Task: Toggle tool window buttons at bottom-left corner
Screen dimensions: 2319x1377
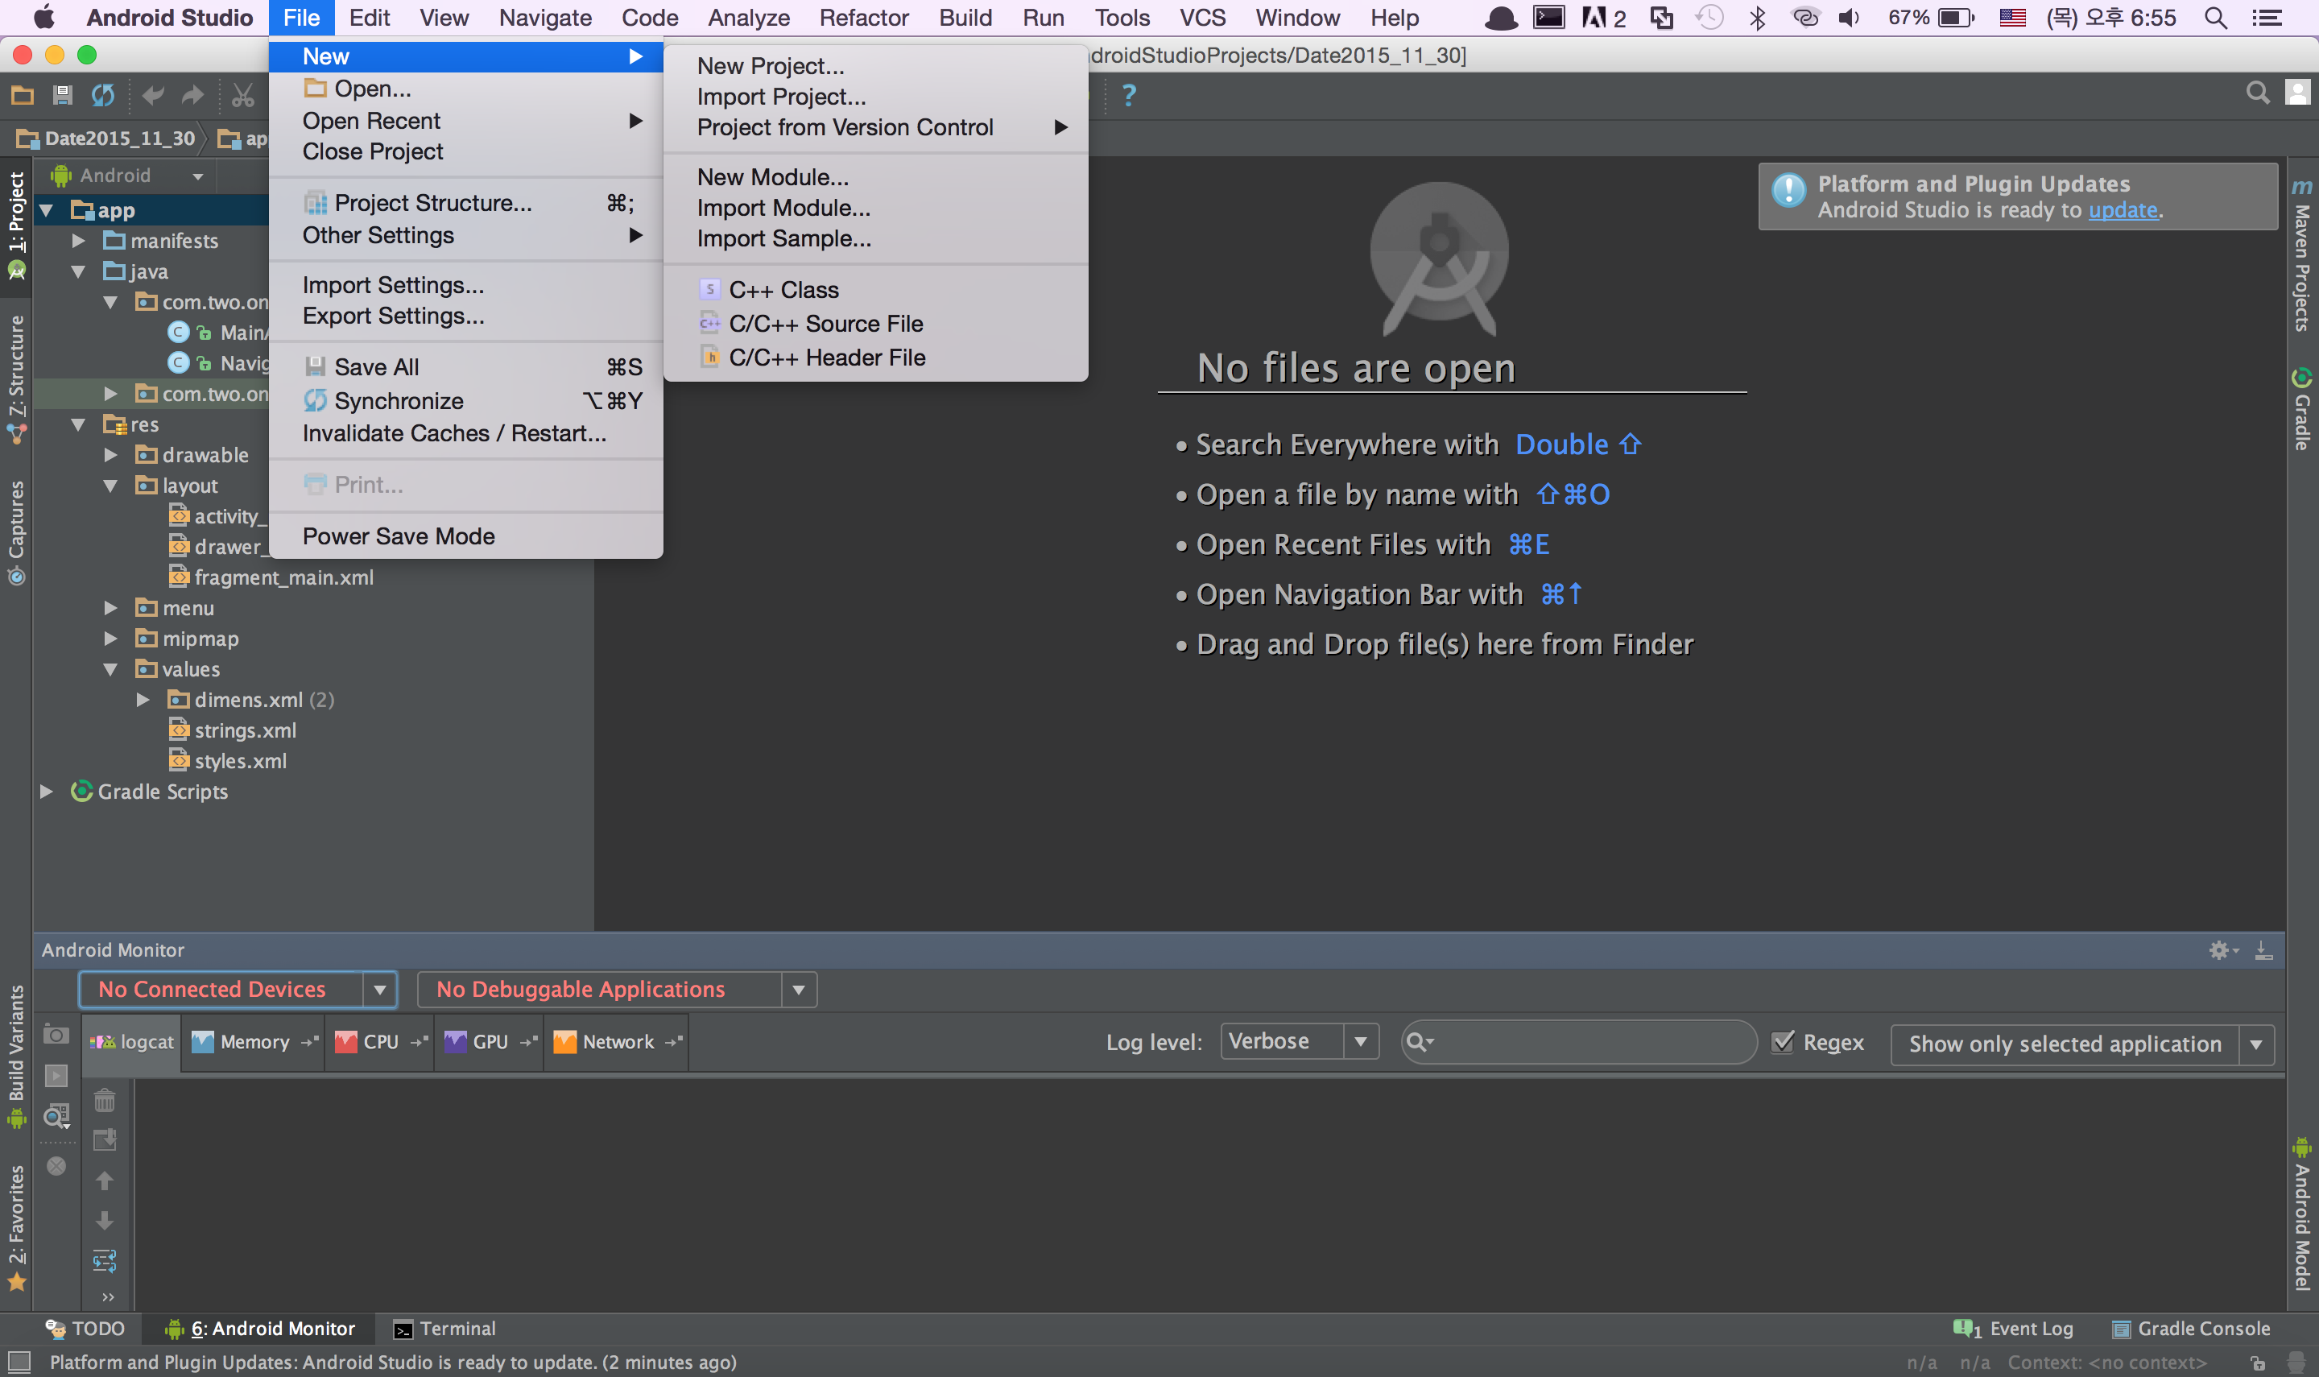Action: 19,1363
